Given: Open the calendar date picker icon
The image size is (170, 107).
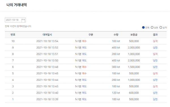Looking at the screenshot, I should (23, 20).
